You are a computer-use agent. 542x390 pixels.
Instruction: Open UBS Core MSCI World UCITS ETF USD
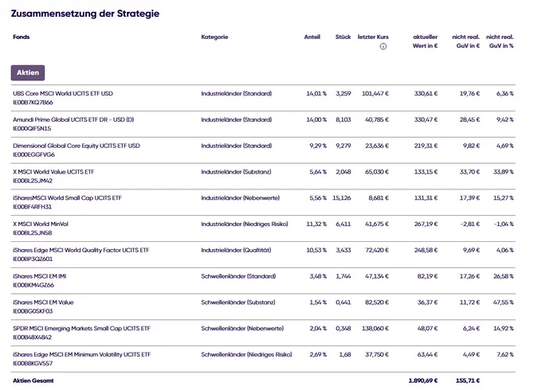(63, 94)
